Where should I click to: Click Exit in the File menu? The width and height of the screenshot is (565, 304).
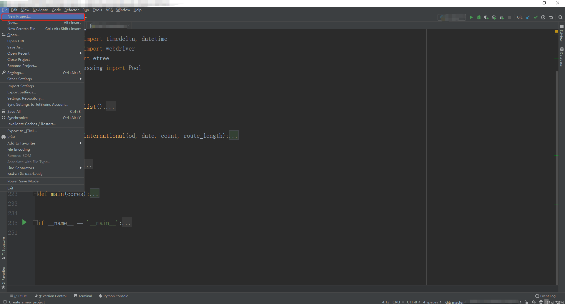pyautogui.click(x=42, y=188)
